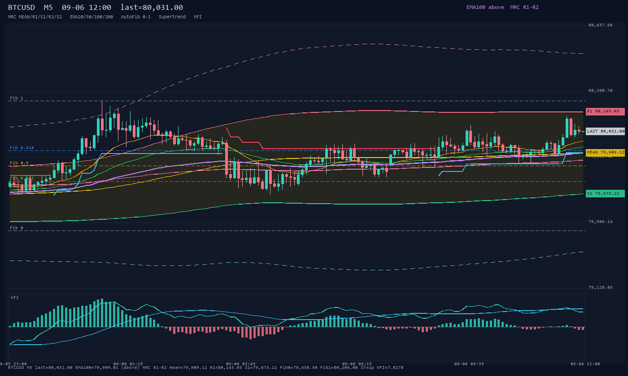The image size is (628, 376).
Task: Select the 'AutoFib 0-1' indicator legend
Action: pyautogui.click(x=136, y=17)
